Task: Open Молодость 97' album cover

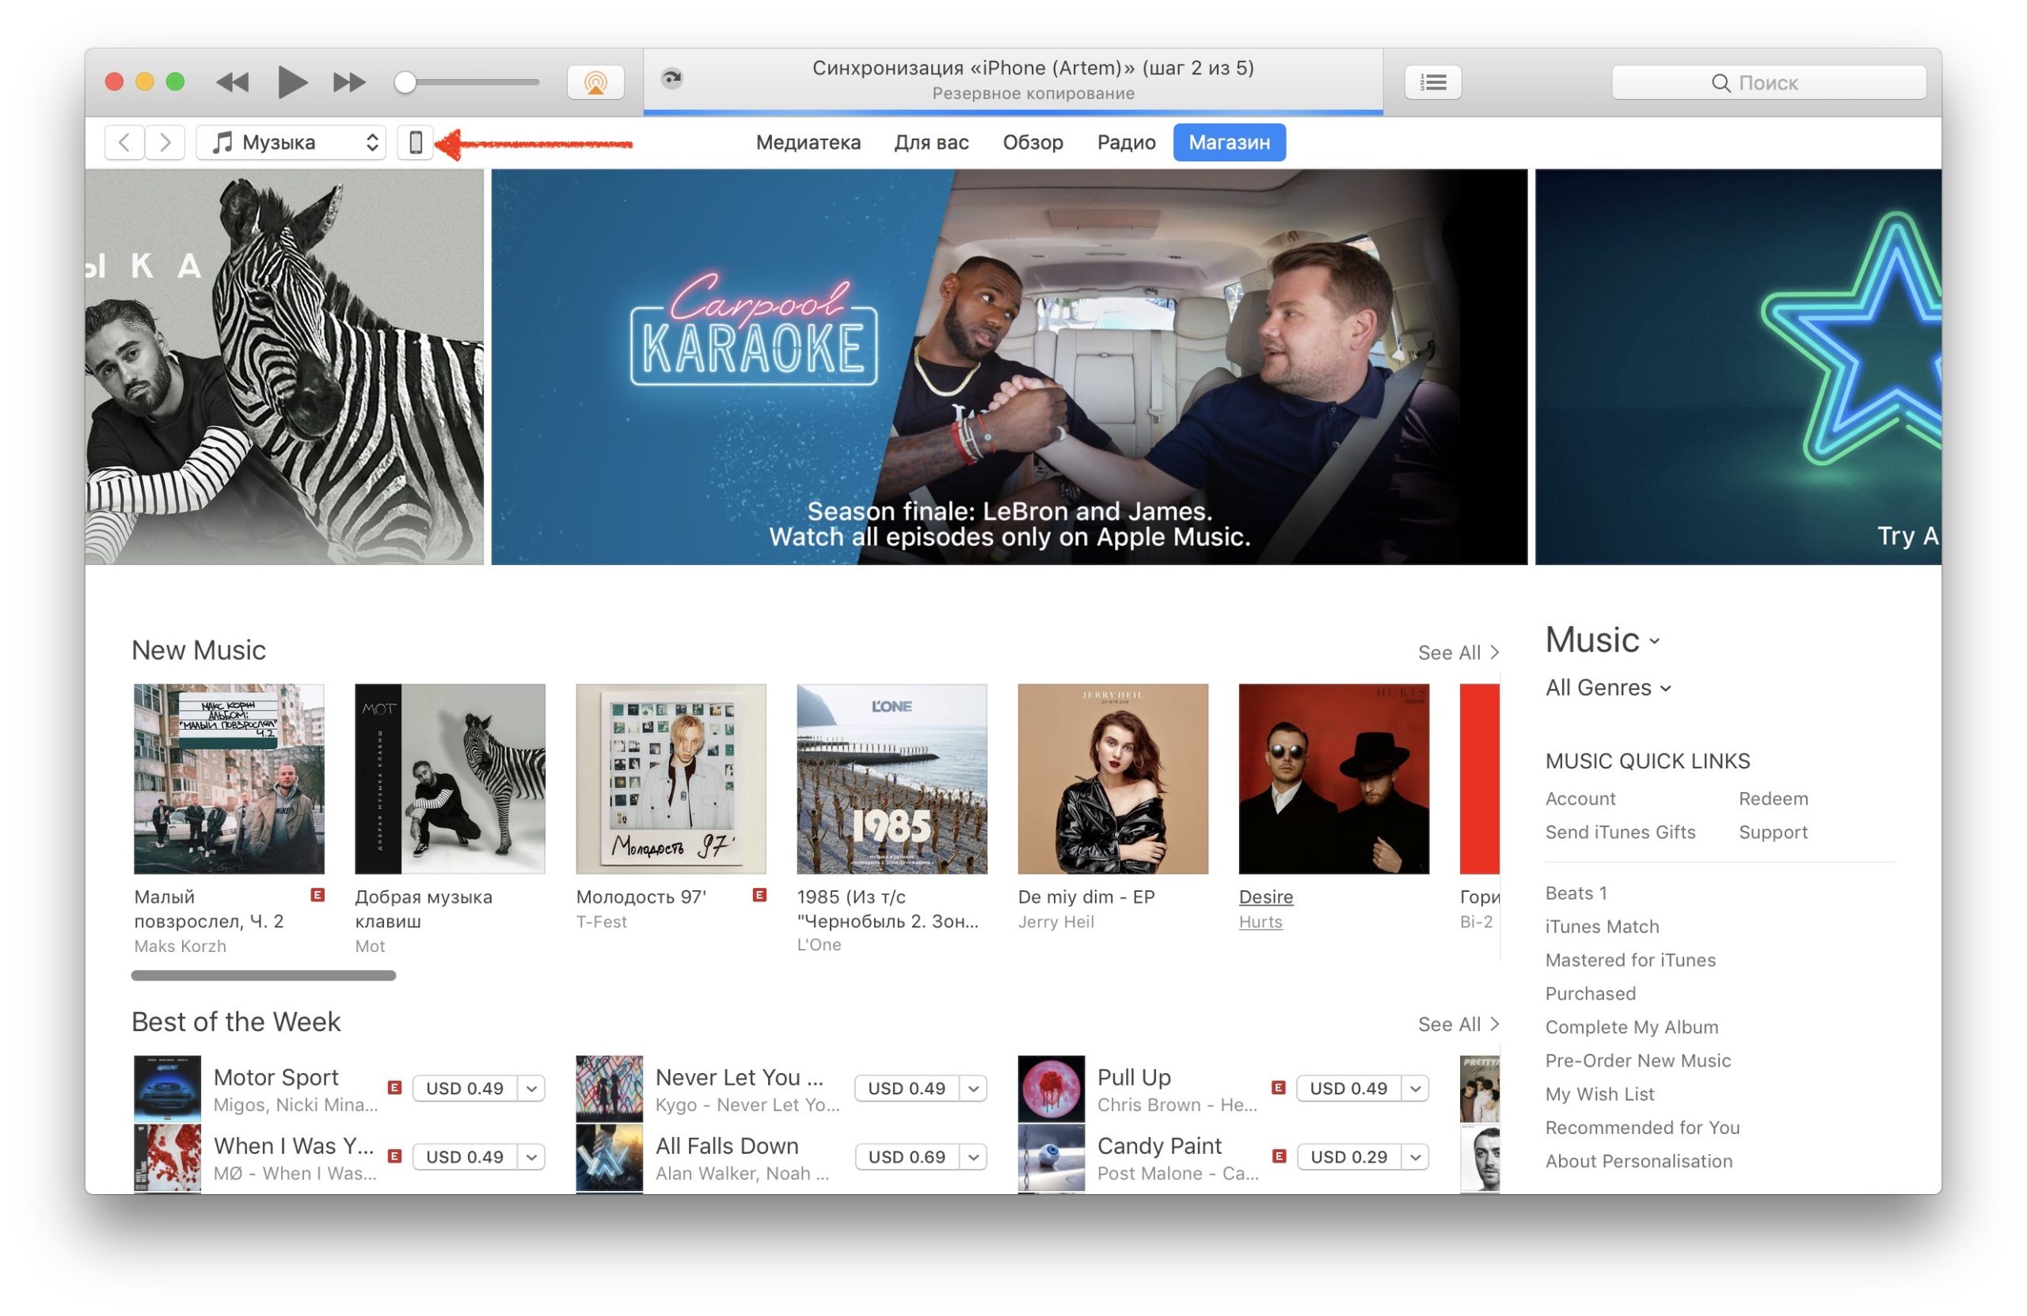Action: tap(671, 779)
